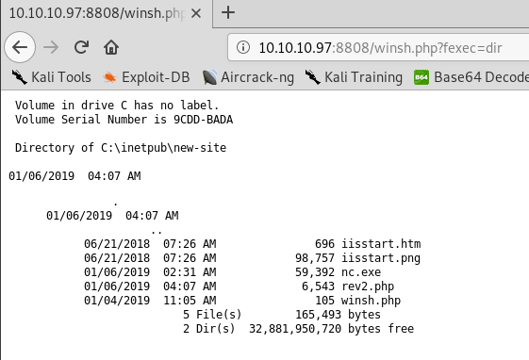The image size is (529, 360).
Task: Click the 696 size of iisstart.htm
Action: [x=324, y=244]
